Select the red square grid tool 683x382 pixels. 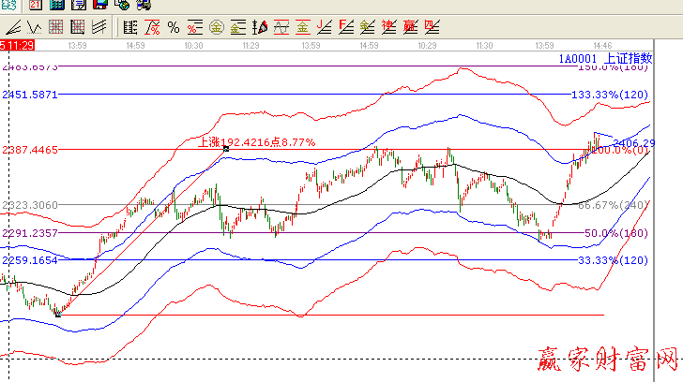click(x=56, y=27)
